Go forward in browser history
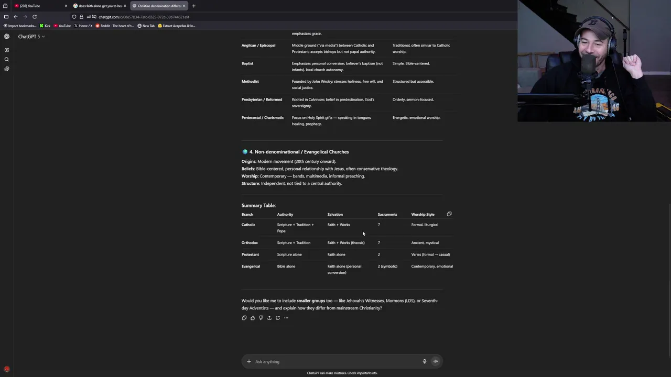The width and height of the screenshot is (671, 377). (25, 17)
